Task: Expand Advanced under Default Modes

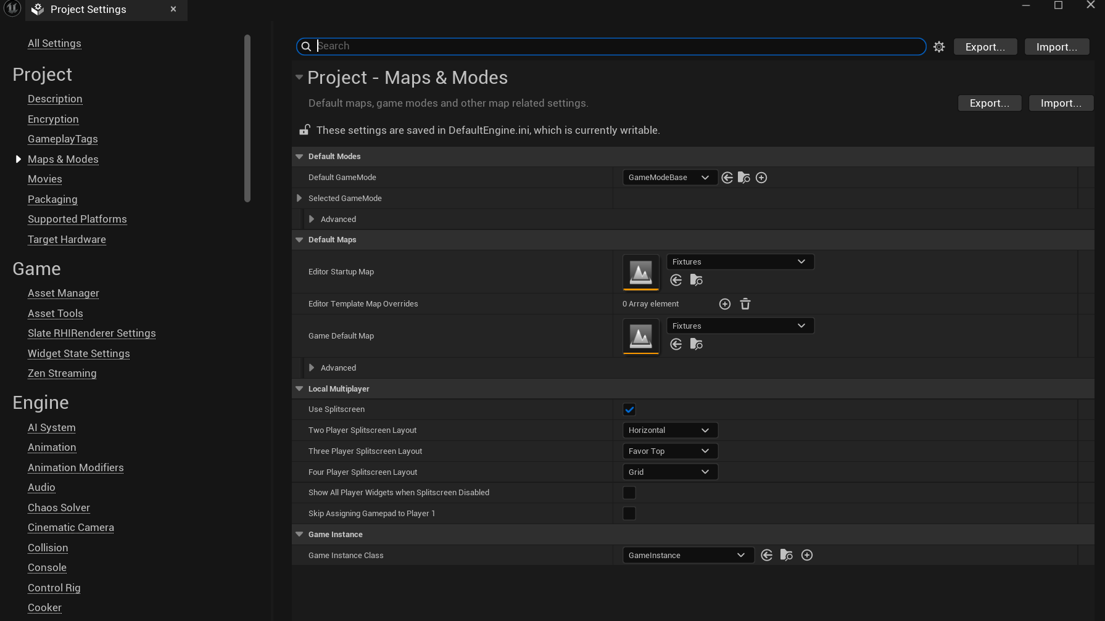Action: 312,219
